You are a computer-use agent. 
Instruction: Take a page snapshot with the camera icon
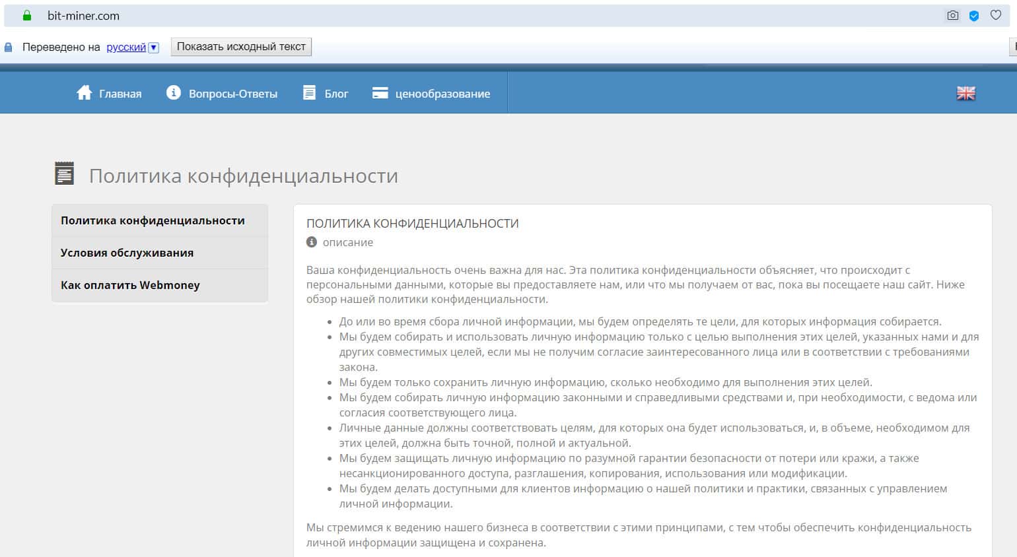click(952, 15)
